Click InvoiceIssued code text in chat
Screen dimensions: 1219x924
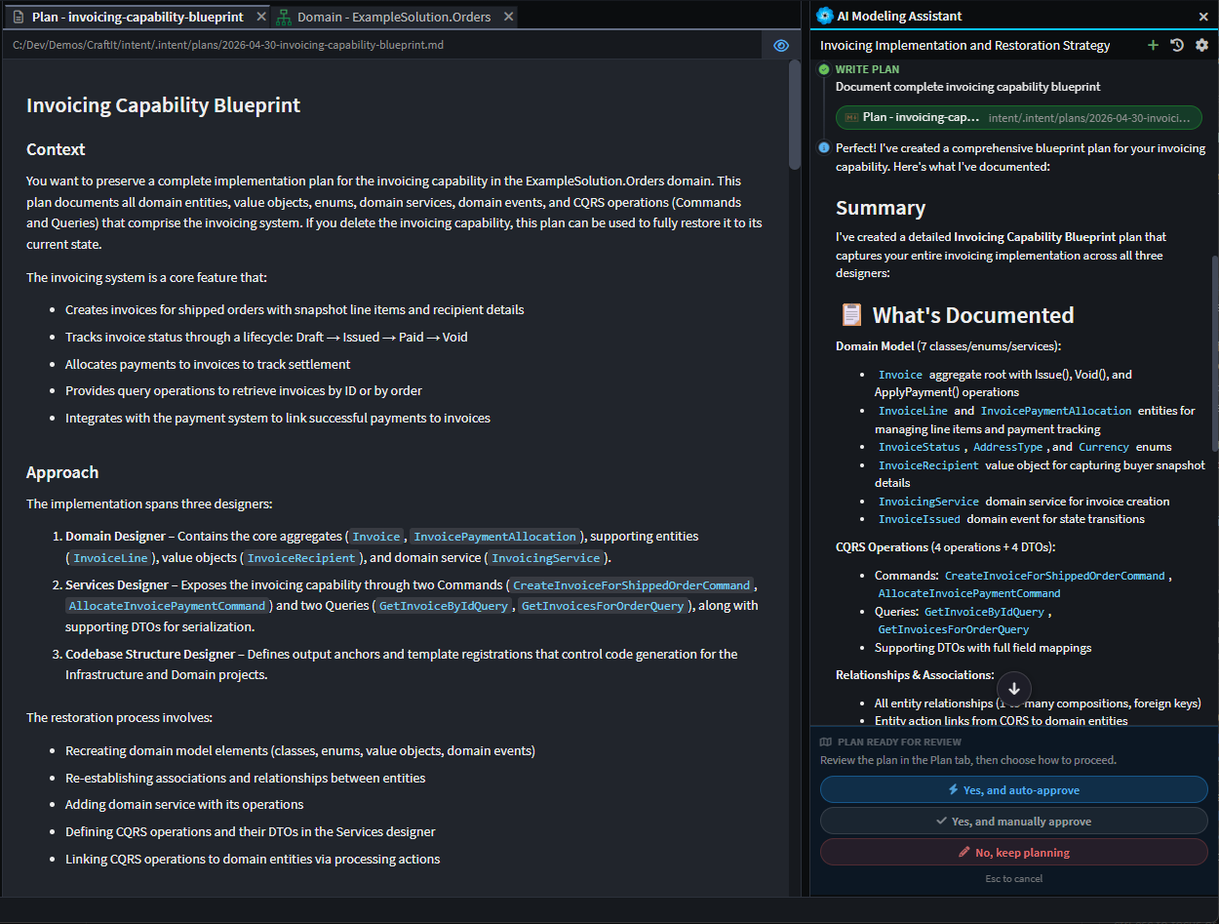(920, 519)
